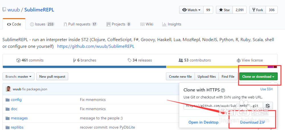The width and height of the screenshot is (285, 130).
Task: Click the New pull request button
Action: pyautogui.click(x=52, y=77)
